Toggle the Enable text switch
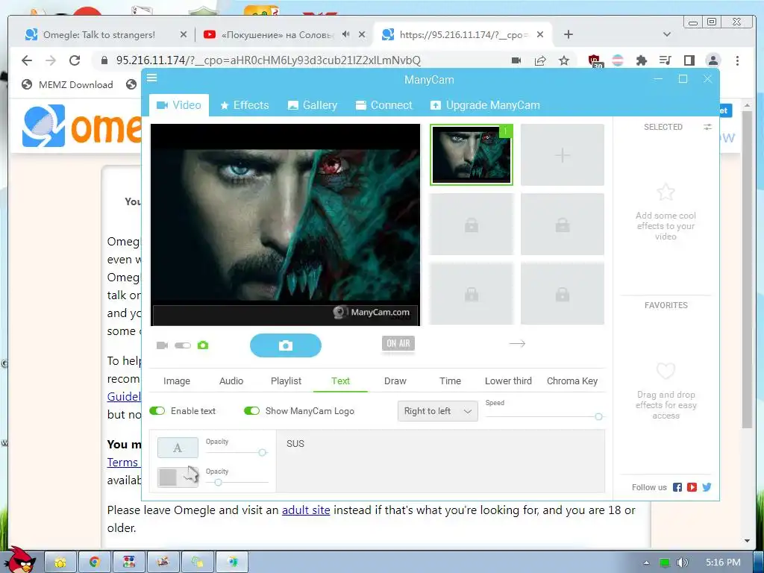Viewport: 764px width, 573px height. [157, 411]
